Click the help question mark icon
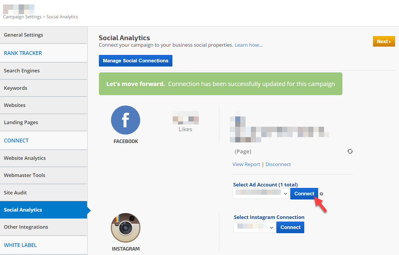The image size is (399, 255). (x=321, y=194)
